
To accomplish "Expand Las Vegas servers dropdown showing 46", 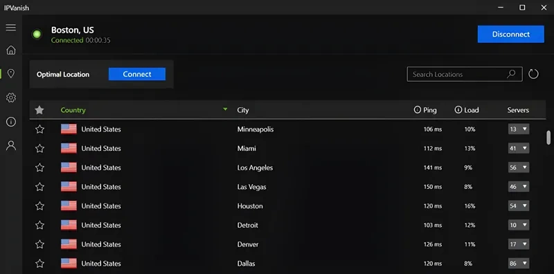I will point(518,187).
